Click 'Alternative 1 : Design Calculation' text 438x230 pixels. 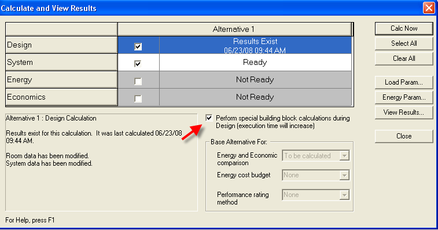coord(51,118)
